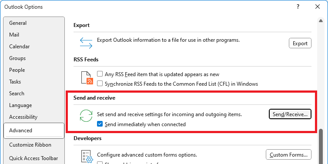328x164 pixels.
Task: Open Quick Access Toolbar options
Action: coord(34,158)
